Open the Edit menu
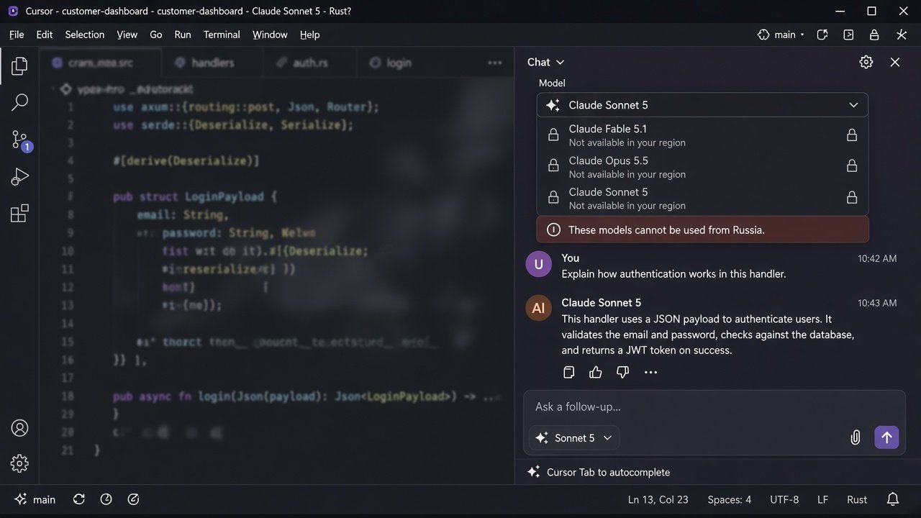The width and height of the screenshot is (921, 518). [45, 35]
